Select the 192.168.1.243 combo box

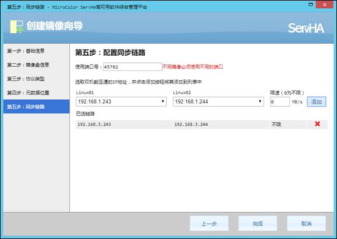click(x=121, y=101)
